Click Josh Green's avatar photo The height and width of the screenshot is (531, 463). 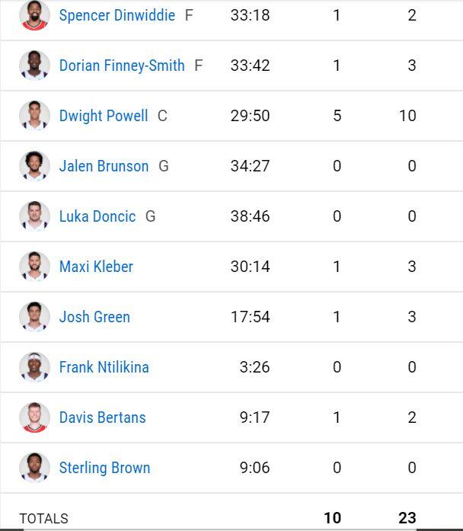tap(34, 317)
